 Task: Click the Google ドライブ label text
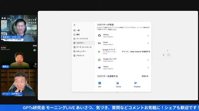coord(109,50)
